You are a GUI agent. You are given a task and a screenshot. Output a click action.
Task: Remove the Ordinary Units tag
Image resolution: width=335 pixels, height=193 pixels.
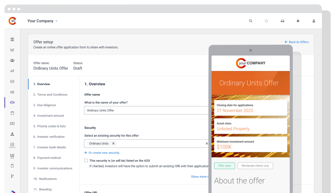tap(114, 144)
